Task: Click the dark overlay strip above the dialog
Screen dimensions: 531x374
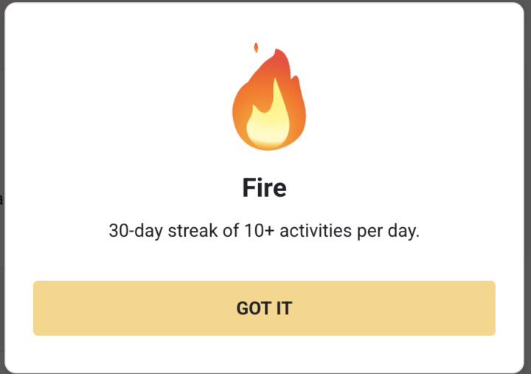Action: pyautogui.click(x=265, y=1)
